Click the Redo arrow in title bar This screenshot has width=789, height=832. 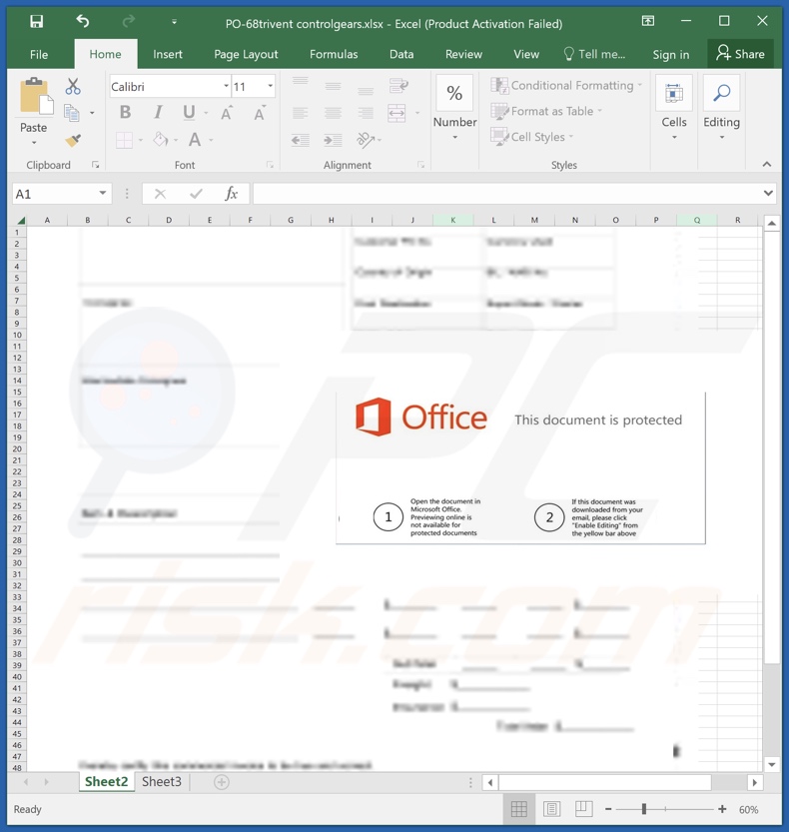coord(129,22)
